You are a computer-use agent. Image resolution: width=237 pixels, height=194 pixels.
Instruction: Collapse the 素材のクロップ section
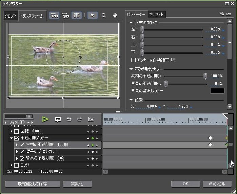(x=131, y=22)
